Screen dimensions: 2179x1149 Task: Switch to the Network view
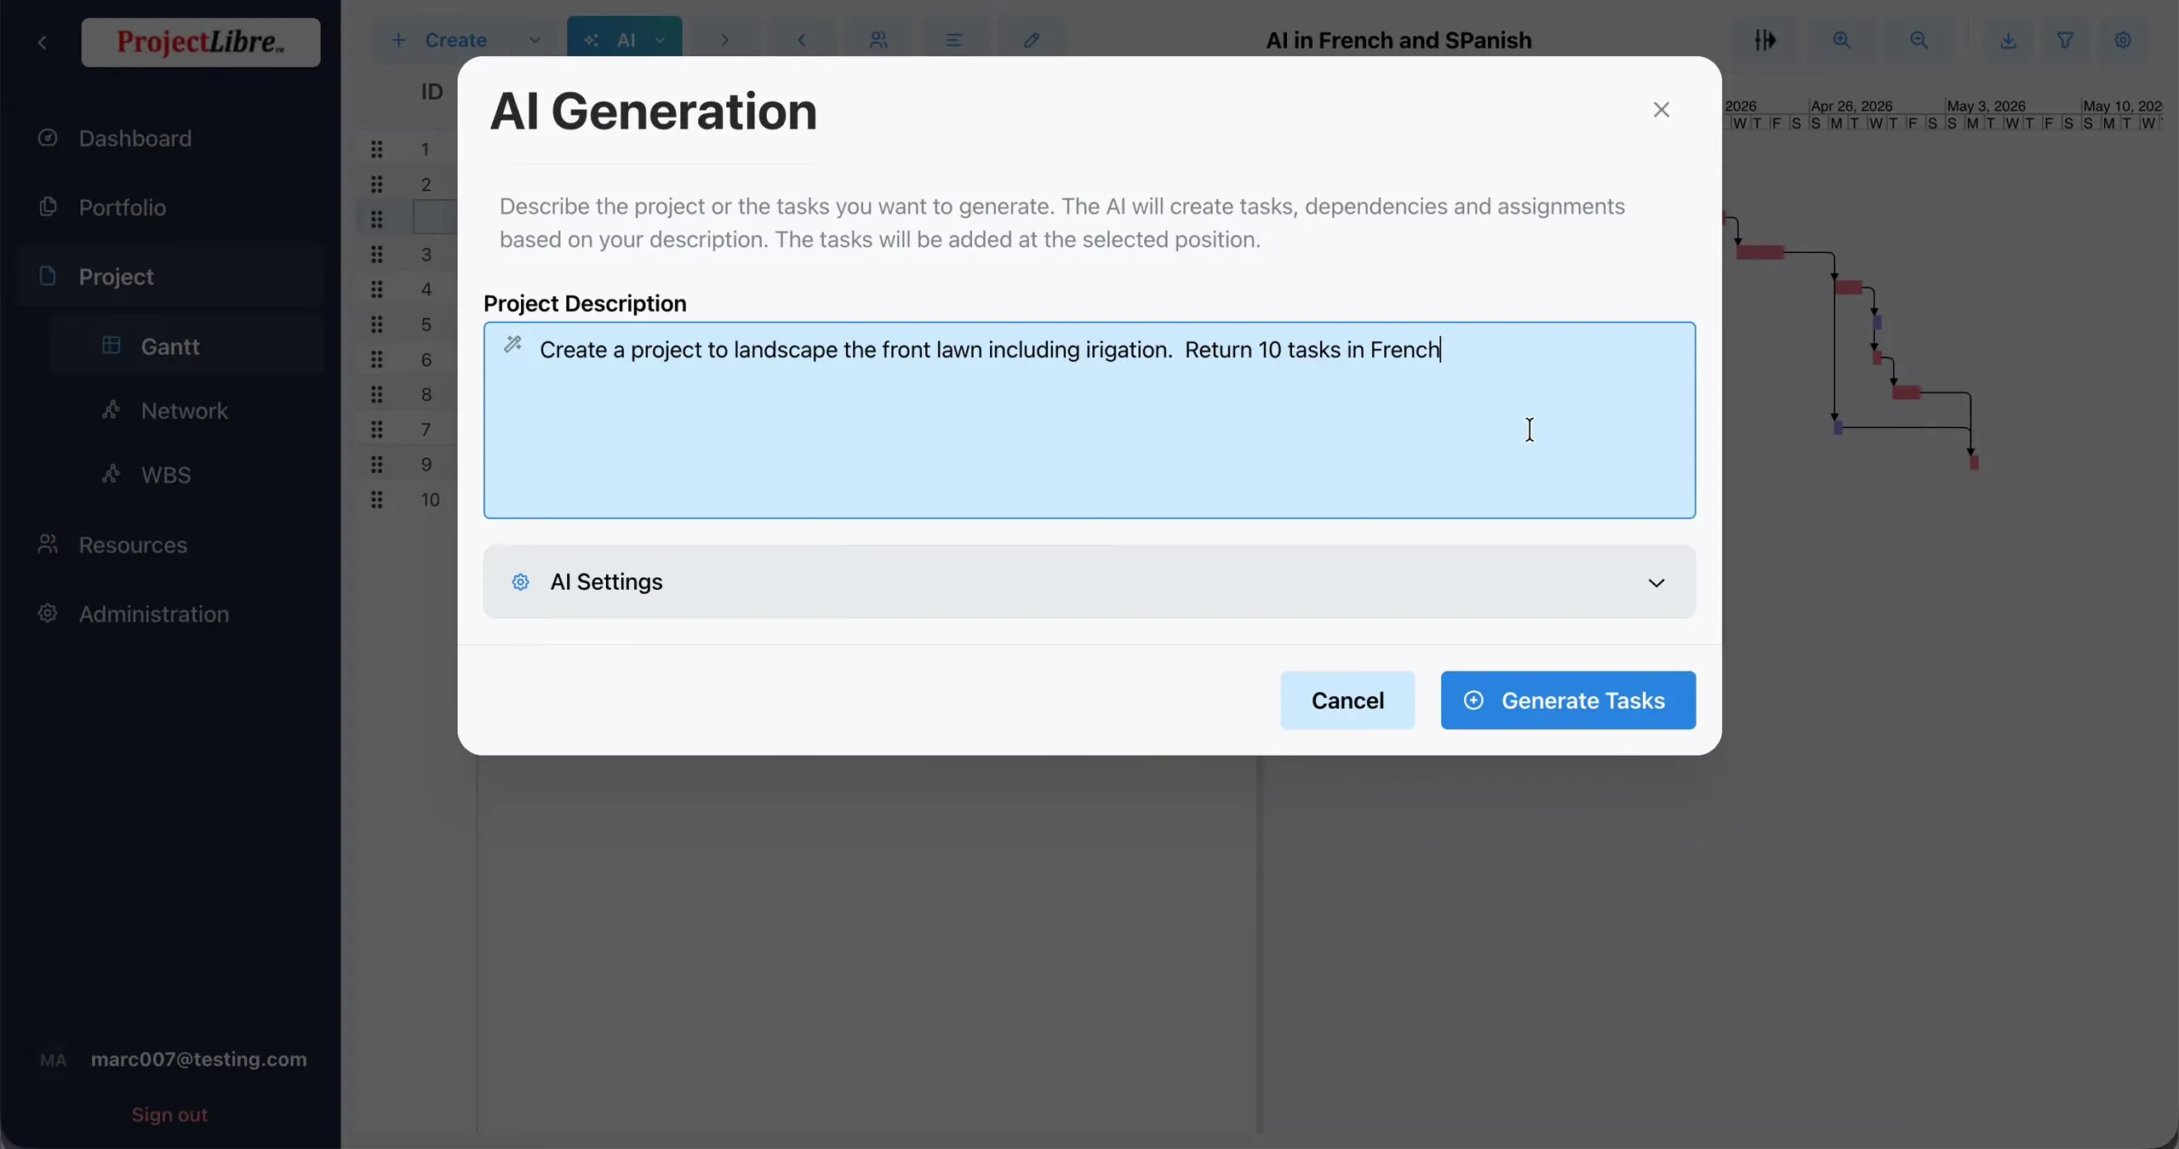point(185,411)
